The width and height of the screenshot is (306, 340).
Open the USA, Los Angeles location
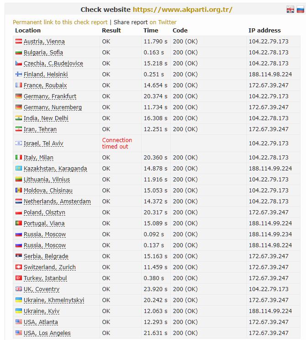pos(47,333)
